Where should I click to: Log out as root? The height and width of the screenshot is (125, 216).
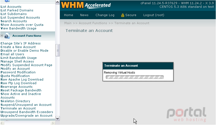coord(154,15)
